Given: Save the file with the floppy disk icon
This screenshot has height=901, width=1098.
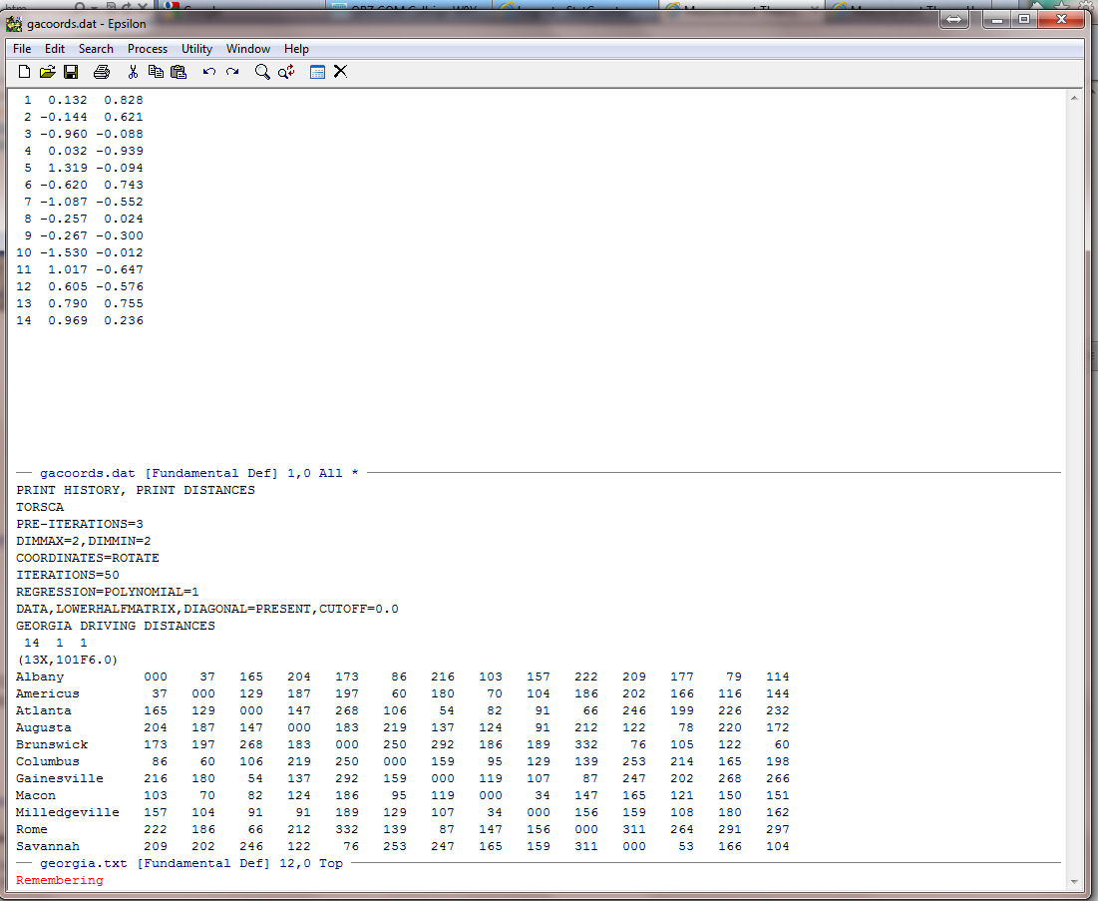Looking at the screenshot, I should tap(71, 72).
